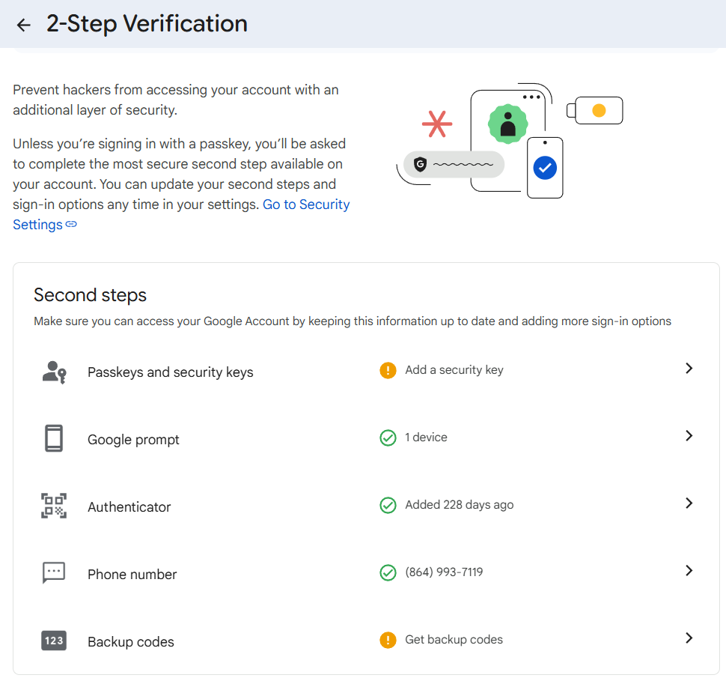Click the link icon after Security Settings
726x681 pixels.
(71, 224)
